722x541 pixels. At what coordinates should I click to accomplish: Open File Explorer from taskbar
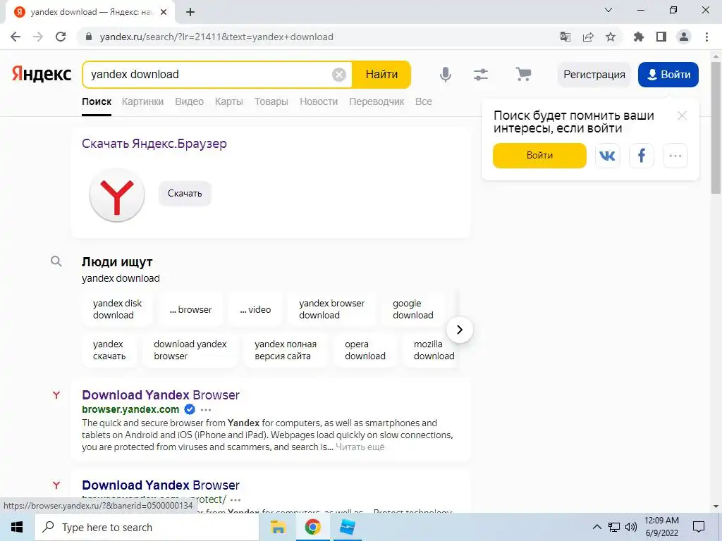[x=278, y=527]
